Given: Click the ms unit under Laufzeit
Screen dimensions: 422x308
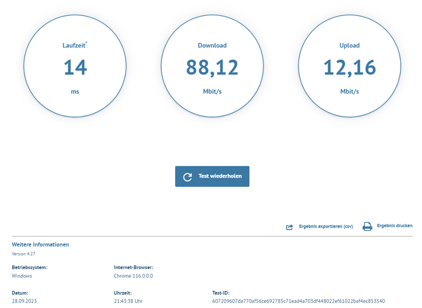Looking at the screenshot, I should coord(75,91).
